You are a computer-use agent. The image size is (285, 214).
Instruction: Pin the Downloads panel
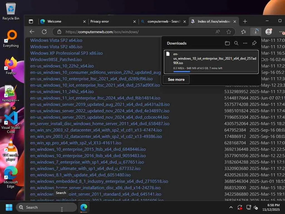tap(254, 43)
